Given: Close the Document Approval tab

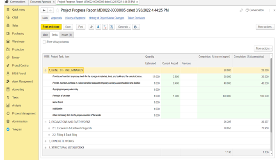Looking at the screenshot, I should pyautogui.click(x=54, y=2).
